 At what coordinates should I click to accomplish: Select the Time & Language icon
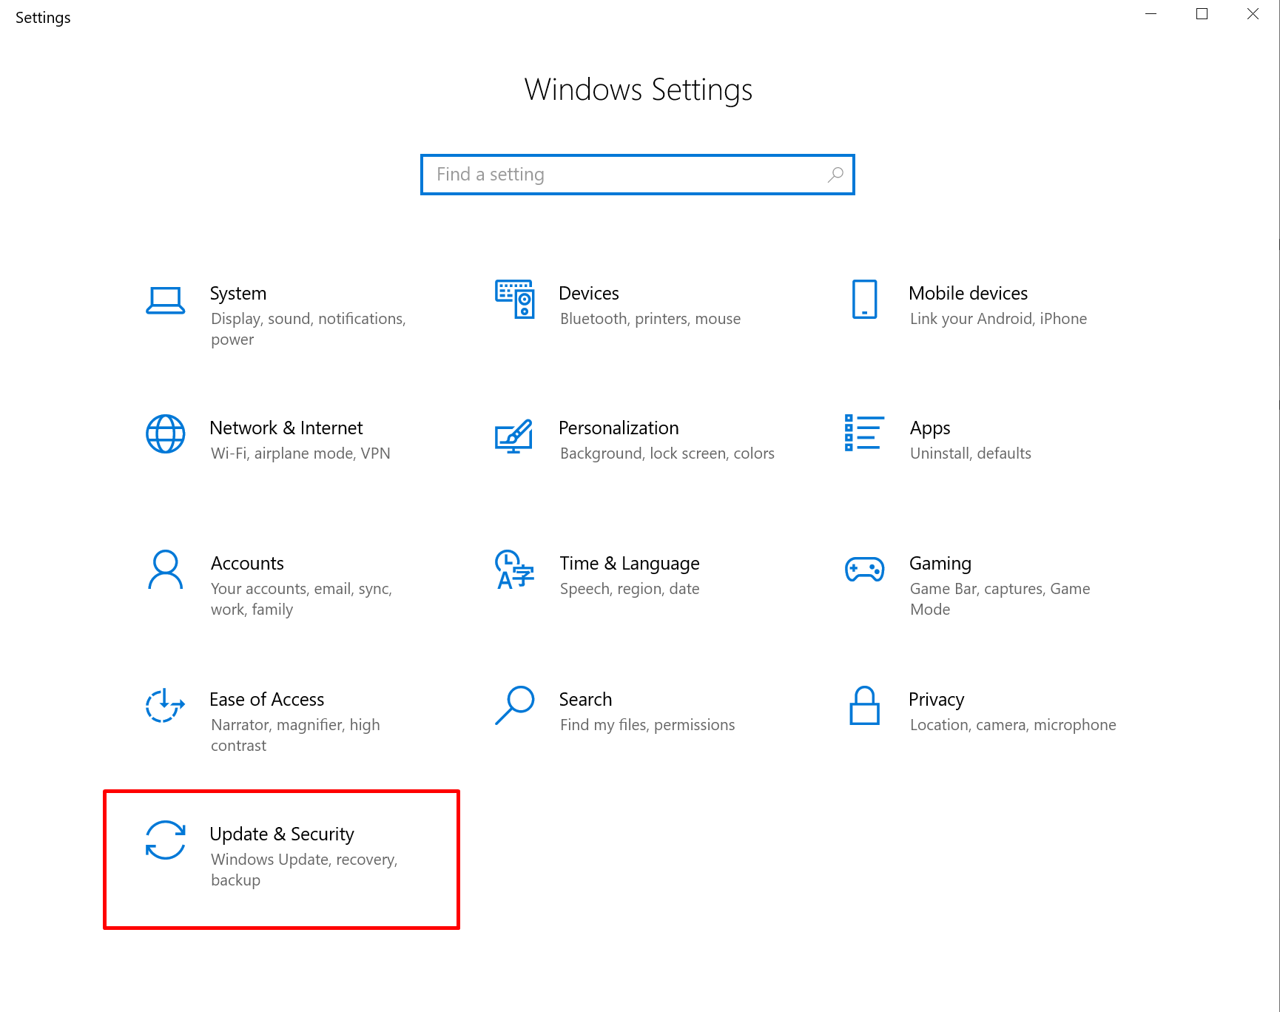[514, 570]
